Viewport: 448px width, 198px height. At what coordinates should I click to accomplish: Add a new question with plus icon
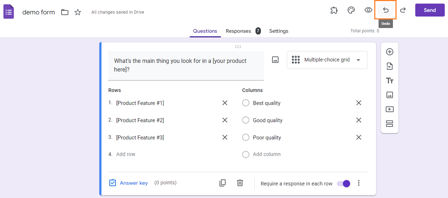click(389, 52)
